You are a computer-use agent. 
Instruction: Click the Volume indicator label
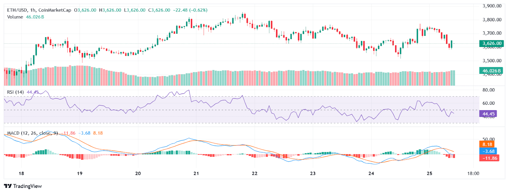coord(15,17)
